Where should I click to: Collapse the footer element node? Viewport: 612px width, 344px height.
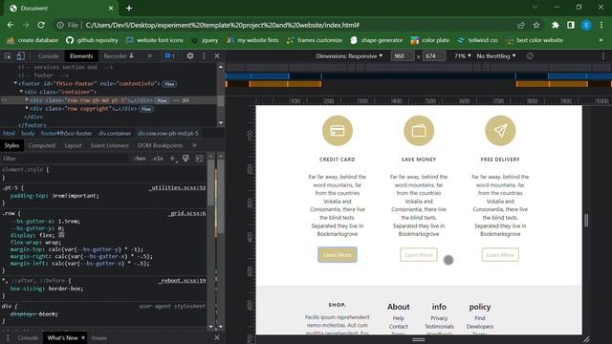15,83
